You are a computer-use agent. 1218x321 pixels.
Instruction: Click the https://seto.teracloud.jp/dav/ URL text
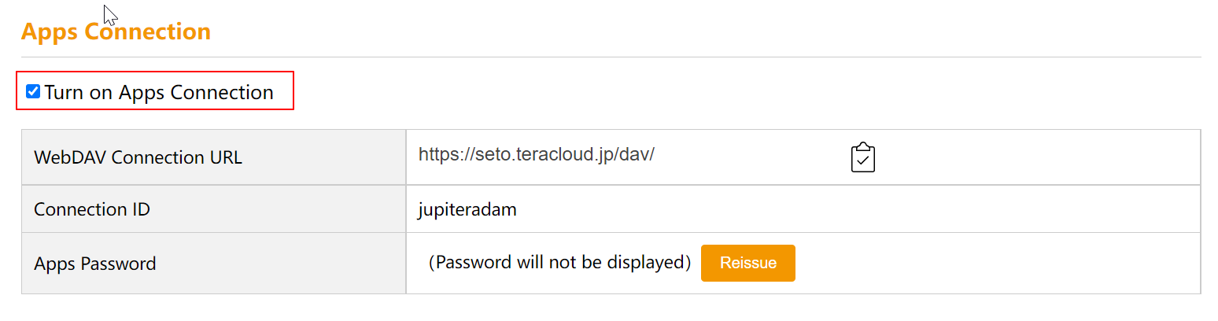pyautogui.click(x=536, y=154)
